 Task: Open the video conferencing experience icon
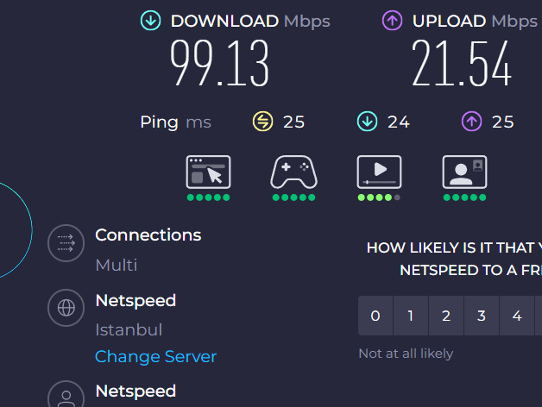pos(464,172)
